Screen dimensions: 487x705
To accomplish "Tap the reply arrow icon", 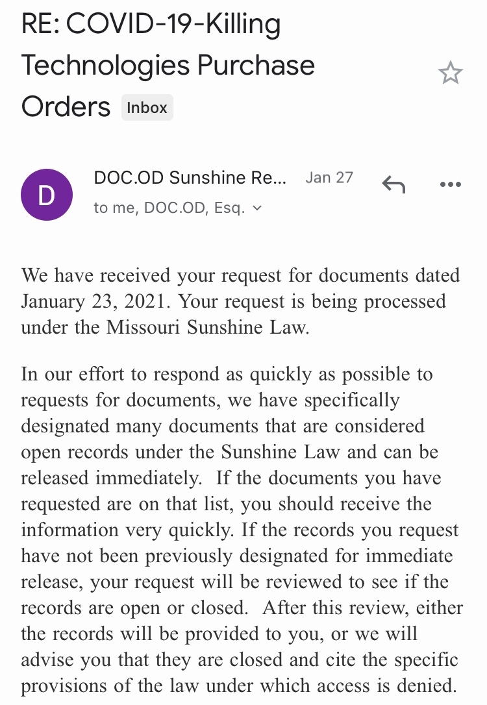I will tap(393, 185).
